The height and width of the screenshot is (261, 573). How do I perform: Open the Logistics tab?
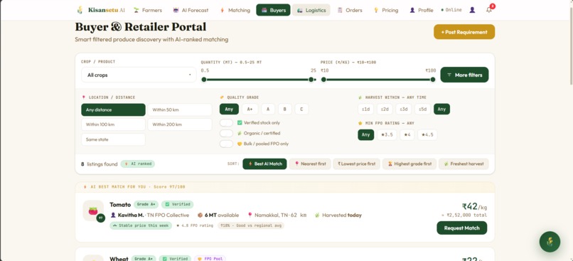point(311,10)
